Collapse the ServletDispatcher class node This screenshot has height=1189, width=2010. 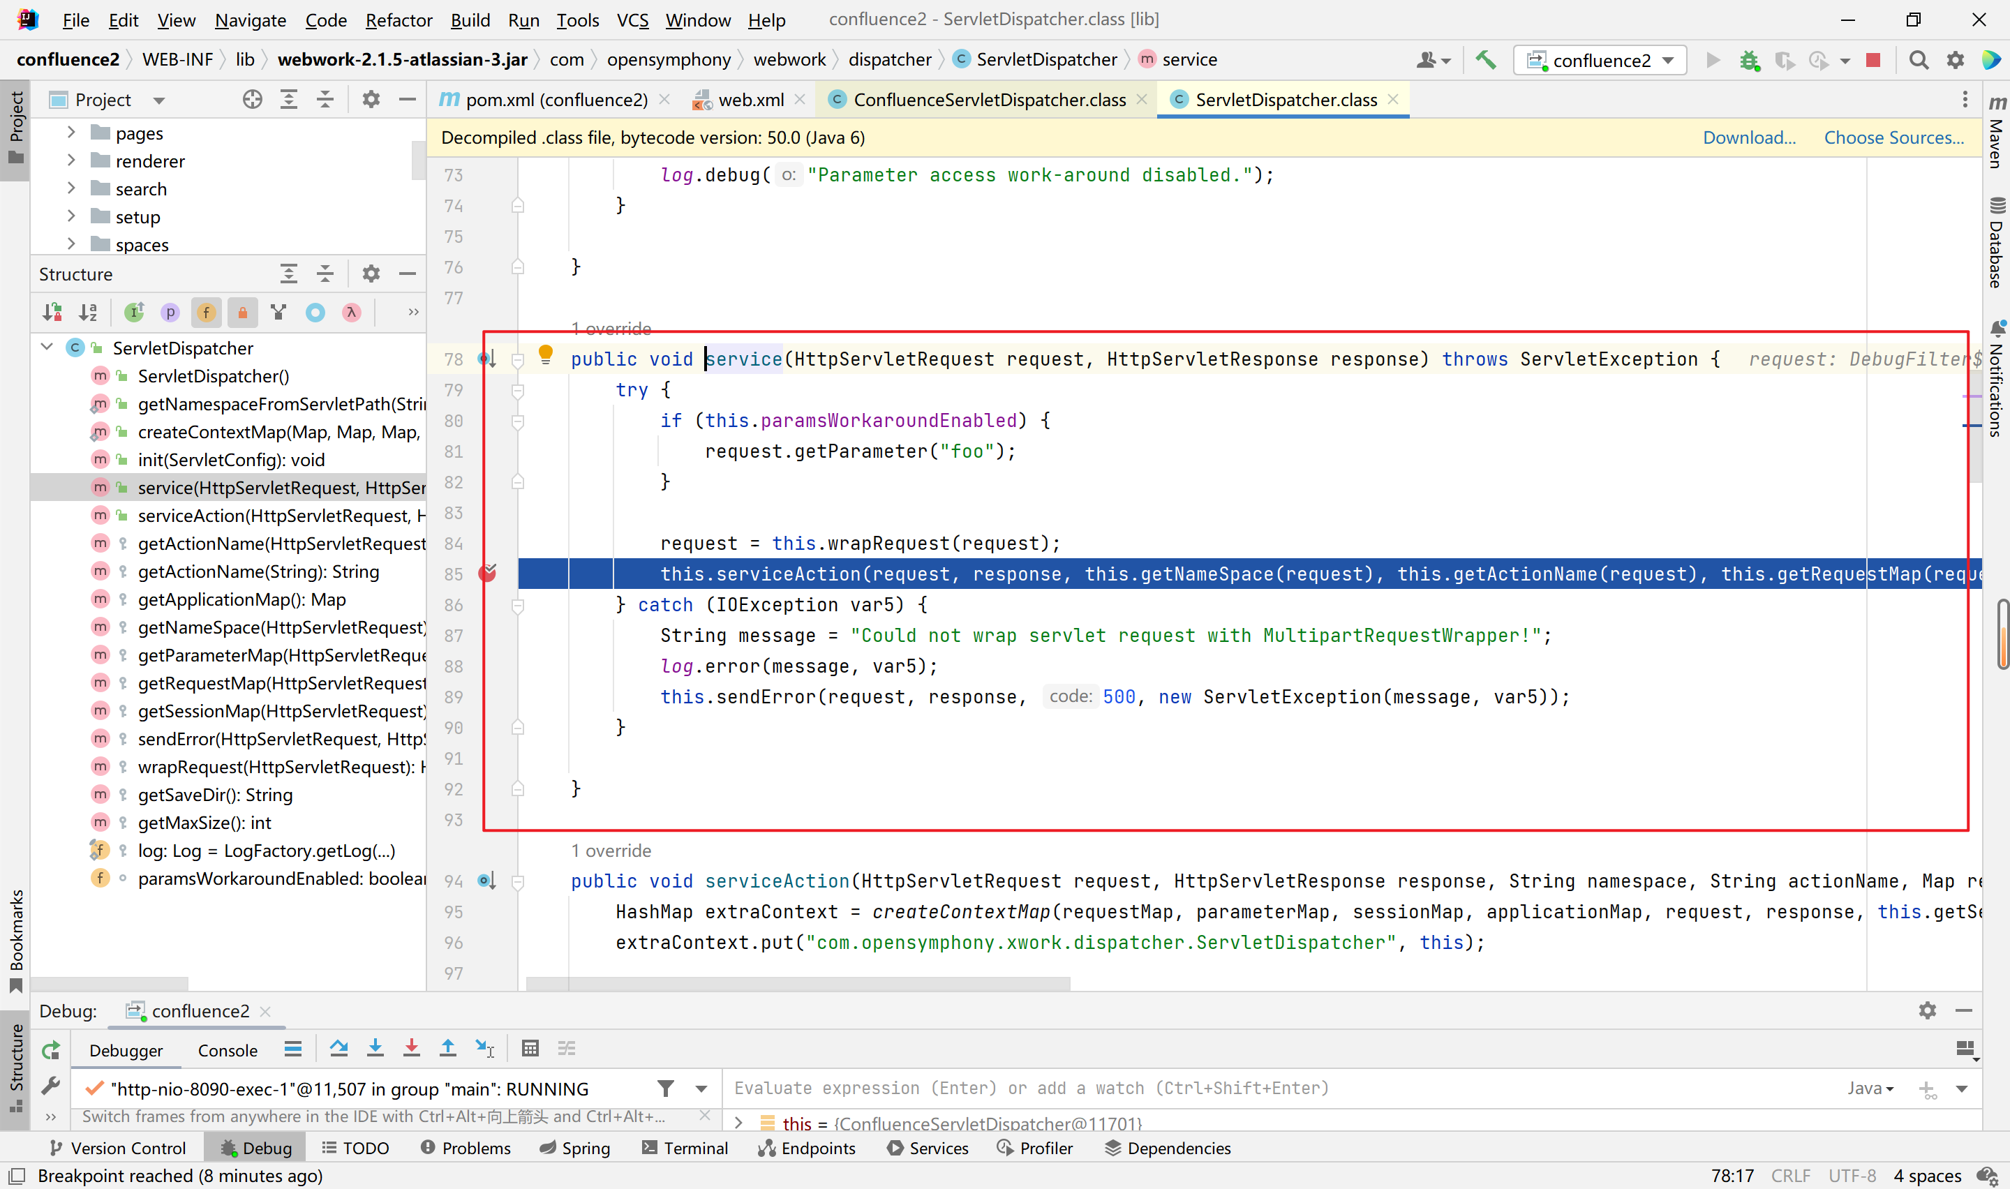click(x=47, y=347)
